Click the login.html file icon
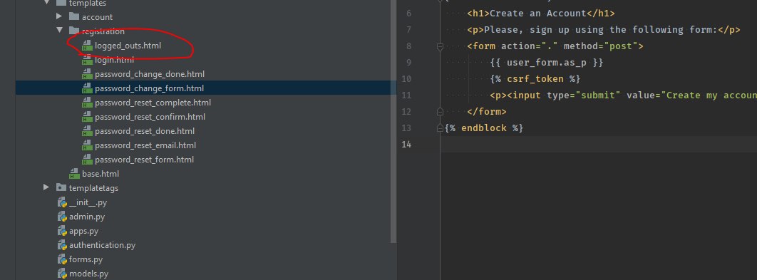The width and height of the screenshot is (757, 280). [87, 61]
